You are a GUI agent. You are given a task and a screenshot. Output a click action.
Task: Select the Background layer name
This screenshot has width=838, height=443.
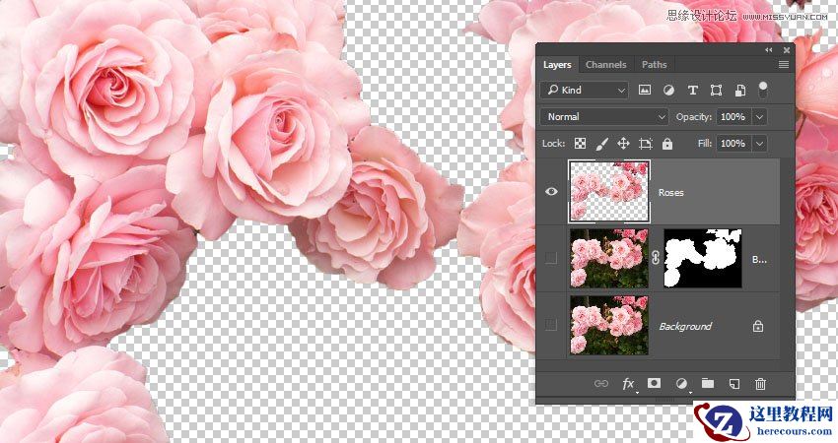click(x=685, y=326)
